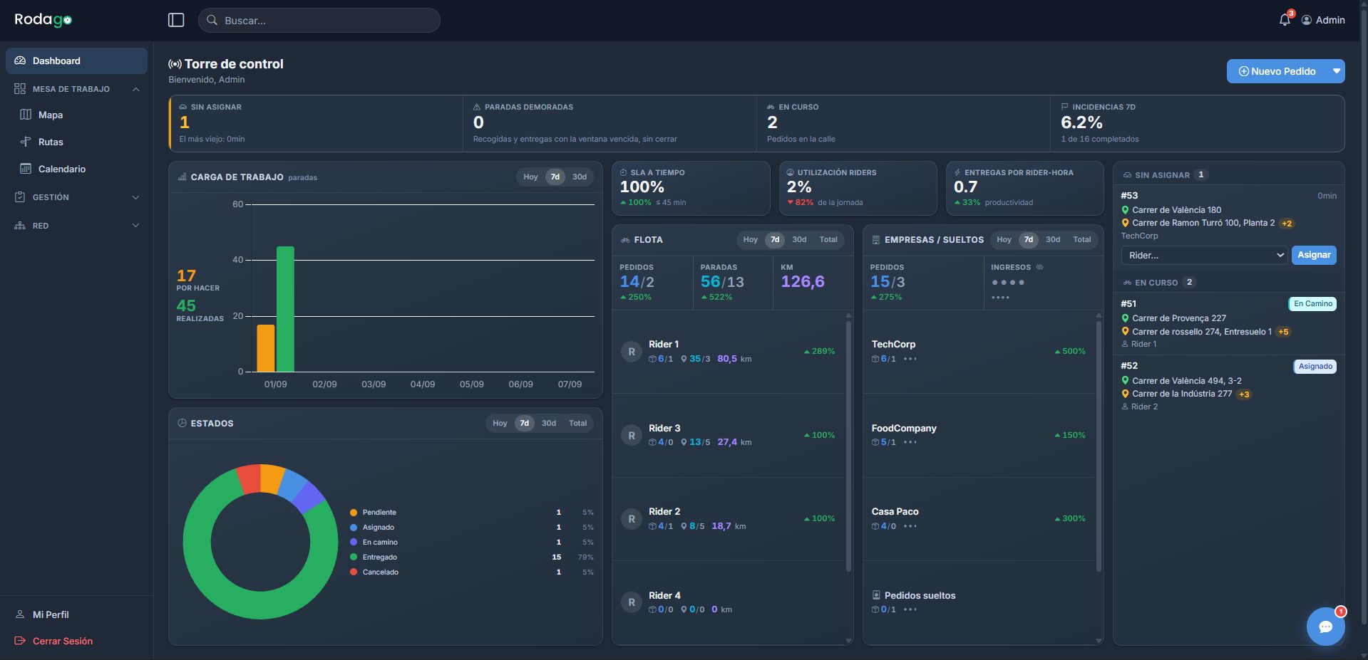Viewport: 1368px width, 660px height.
Task: Click the Flota list scrollbar
Action: click(x=848, y=447)
